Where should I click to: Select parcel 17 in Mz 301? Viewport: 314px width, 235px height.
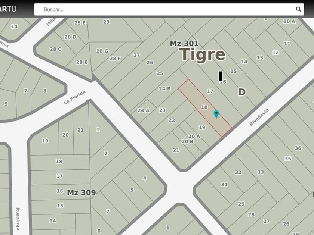(210, 91)
